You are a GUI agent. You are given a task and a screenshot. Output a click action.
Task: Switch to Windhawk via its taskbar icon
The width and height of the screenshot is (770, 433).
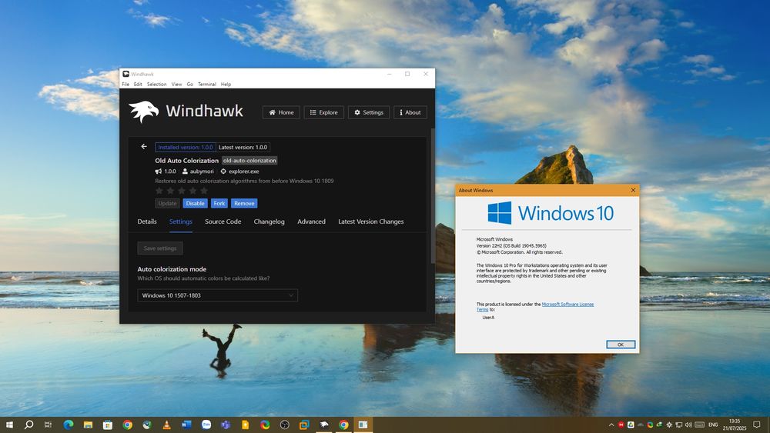pyautogui.click(x=324, y=425)
